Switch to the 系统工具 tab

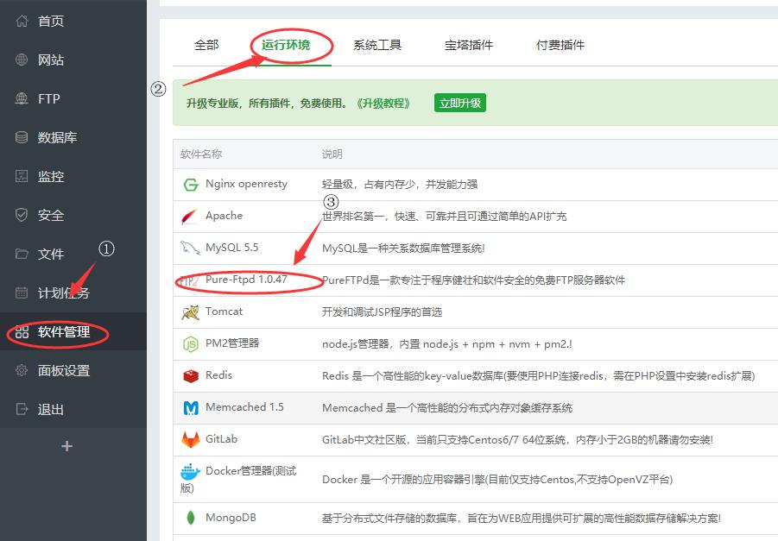[377, 45]
